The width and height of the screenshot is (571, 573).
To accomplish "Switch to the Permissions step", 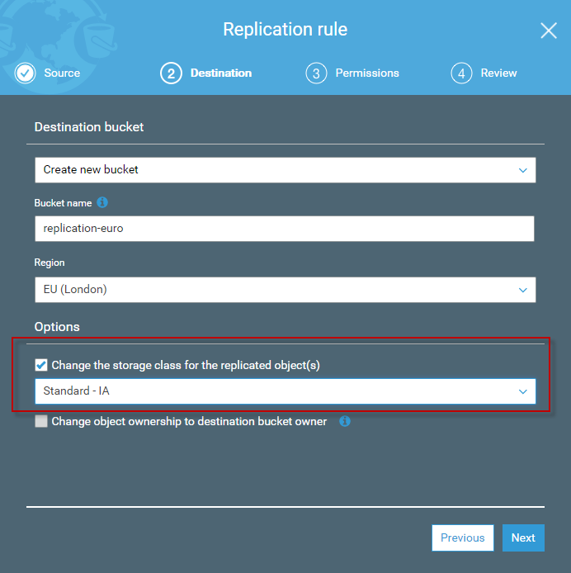I will (x=367, y=73).
